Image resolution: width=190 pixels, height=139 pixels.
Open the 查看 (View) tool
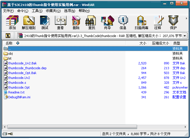click(x=61, y=23)
